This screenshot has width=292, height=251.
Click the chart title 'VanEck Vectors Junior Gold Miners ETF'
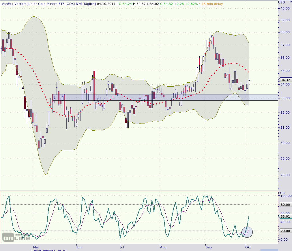point(33,4)
